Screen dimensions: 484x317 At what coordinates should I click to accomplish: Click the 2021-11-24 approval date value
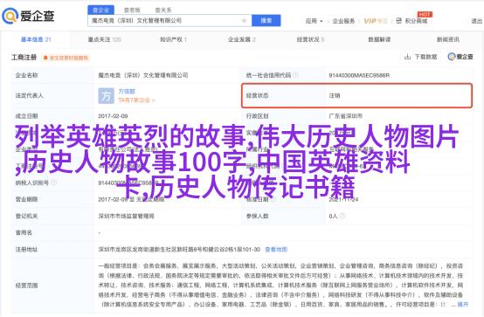(343, 199)
